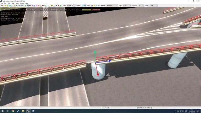Image resolution: width=201 pixels, height=113 pixels.
Task: Open the Help menu
Action: coord(26,3)
